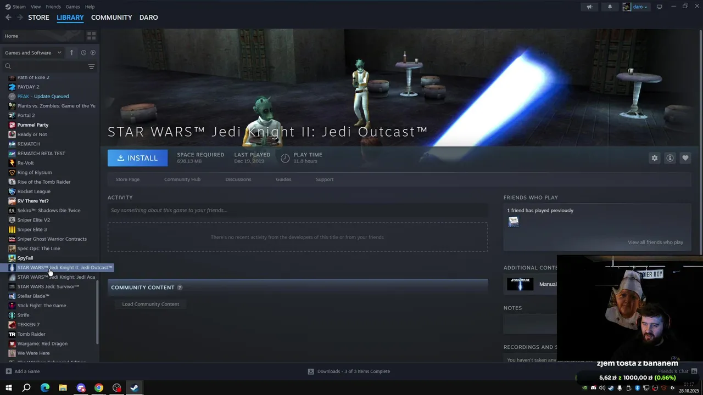
Task: Select STAR WARS Jedi: Survivor entry
Action: pyautogui.click(x=49, y=286)
